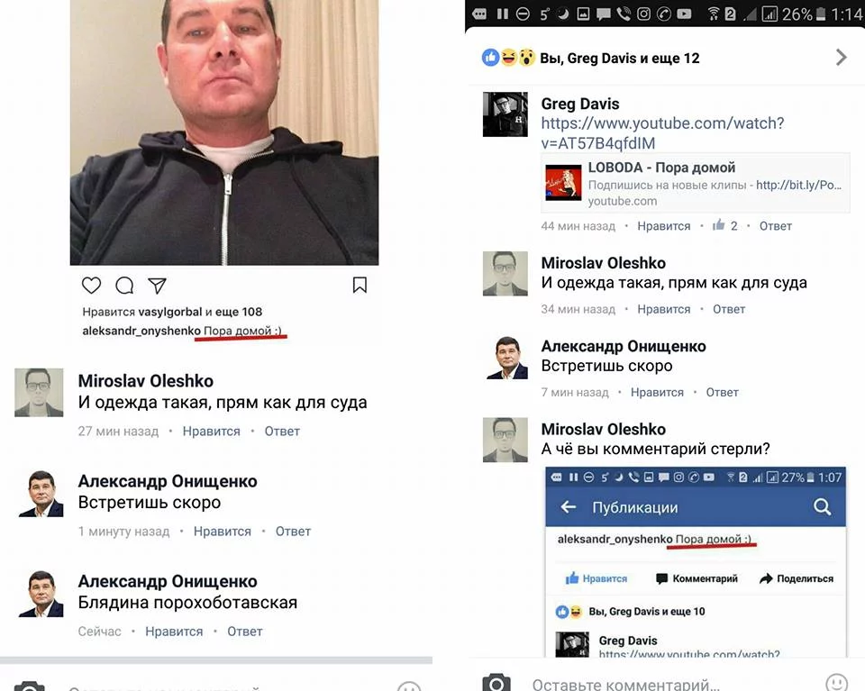Tap Ответ under 'Встретишь скоро' on right
Image resolution: width=865 pixels, height=691 pixels.
pyautogui.click(x=722, y=393)
